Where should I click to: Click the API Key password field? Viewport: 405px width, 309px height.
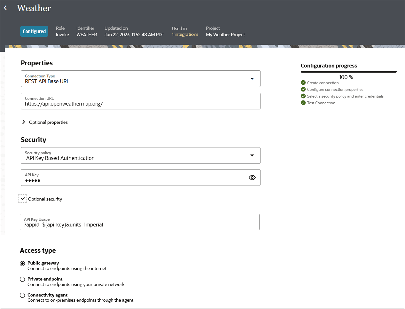(134, 180)
